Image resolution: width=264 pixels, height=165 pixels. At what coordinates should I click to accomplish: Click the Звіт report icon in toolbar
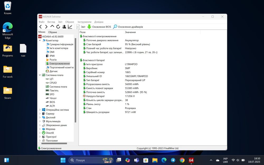click(81, 27)
